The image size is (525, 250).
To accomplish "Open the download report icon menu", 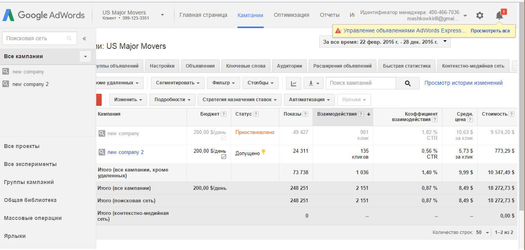I will coord(313,83).
